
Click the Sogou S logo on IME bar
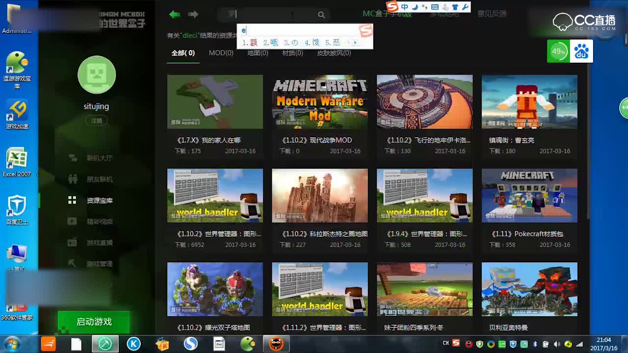[392, 7]
